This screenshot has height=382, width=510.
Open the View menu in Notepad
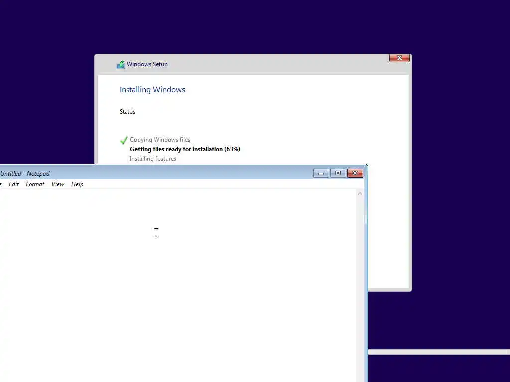coord(58,184)
